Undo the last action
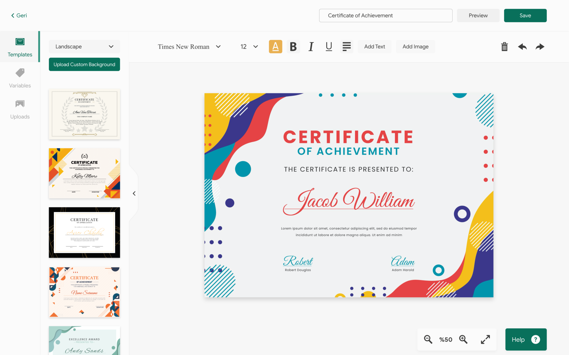This screenshot has width=569, height=355. tap(522, 47)
